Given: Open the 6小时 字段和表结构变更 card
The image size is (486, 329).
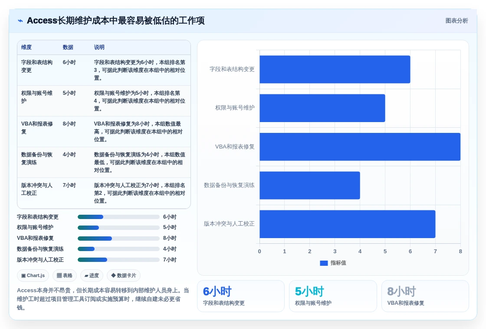Looking at the screenshot, I should [241, 296].
